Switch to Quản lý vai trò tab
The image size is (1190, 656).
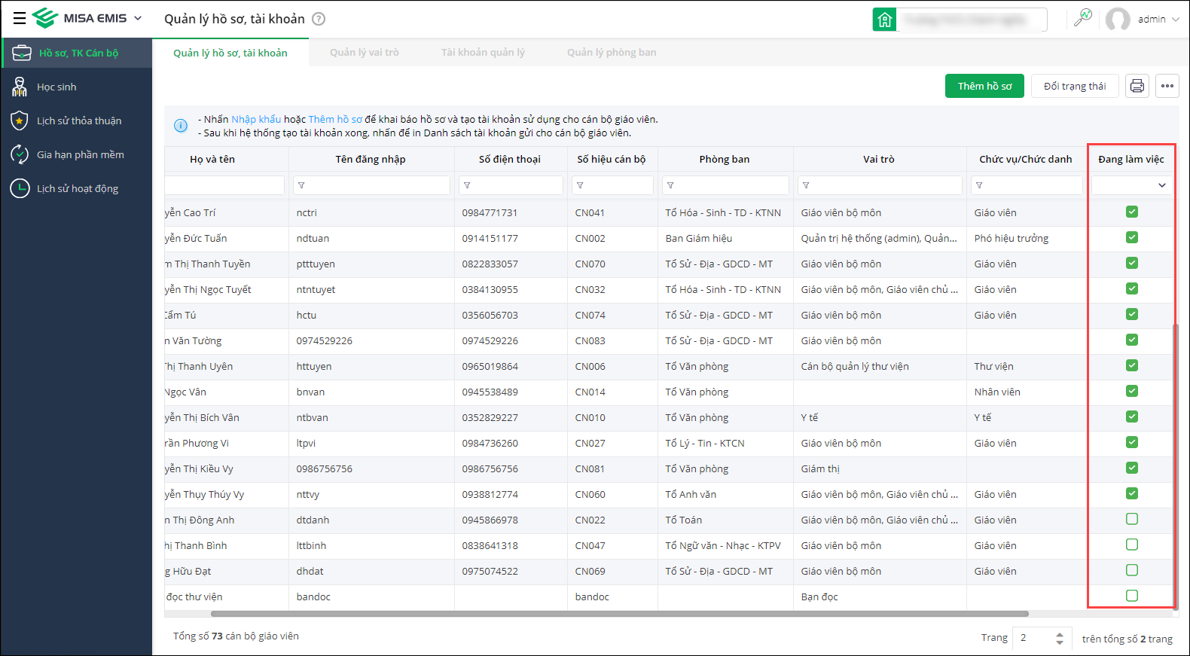[364, 53]
